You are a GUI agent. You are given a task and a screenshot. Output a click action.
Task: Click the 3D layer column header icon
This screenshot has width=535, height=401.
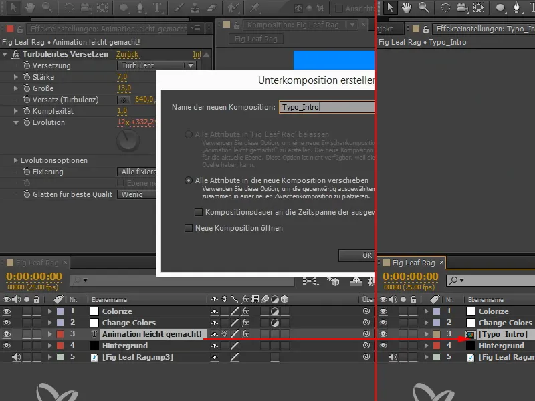(285, 299)
